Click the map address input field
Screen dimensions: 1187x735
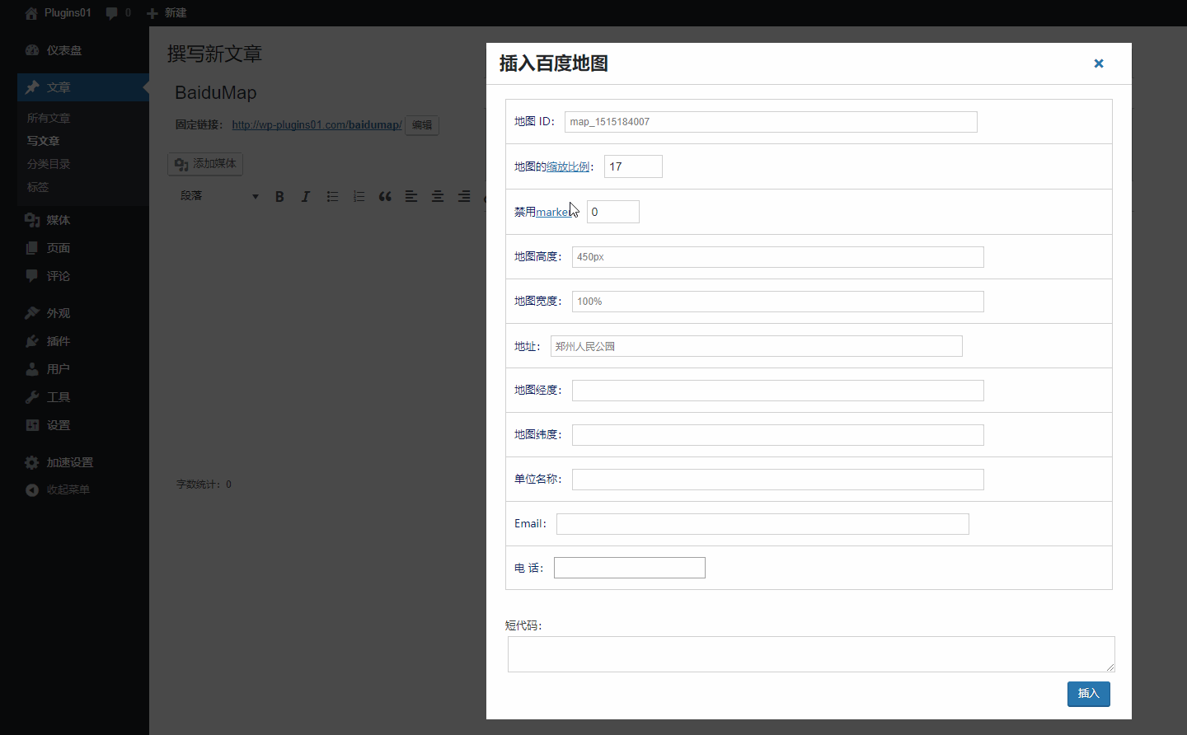click(x=756, y=346)
